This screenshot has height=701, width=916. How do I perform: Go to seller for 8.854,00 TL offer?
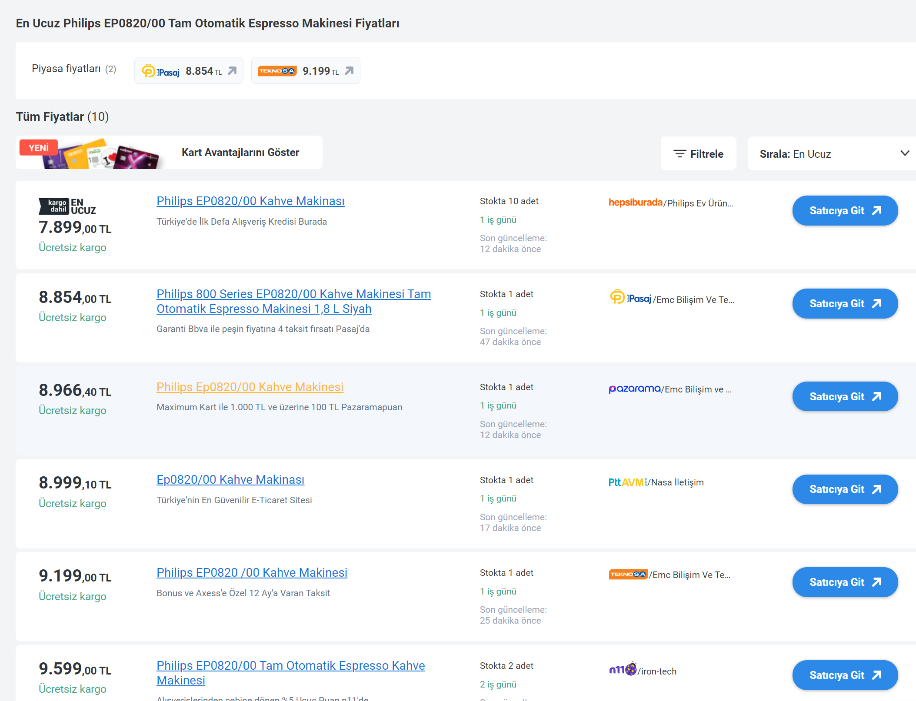click(845, 304)
